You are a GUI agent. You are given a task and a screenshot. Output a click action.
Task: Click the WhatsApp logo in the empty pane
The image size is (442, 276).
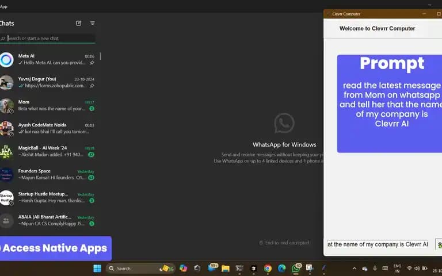point(284,123)
